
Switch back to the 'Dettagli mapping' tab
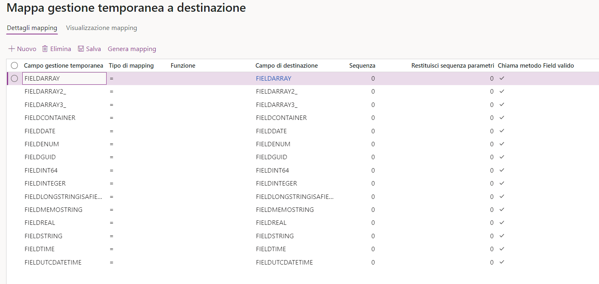pos(32,28)
